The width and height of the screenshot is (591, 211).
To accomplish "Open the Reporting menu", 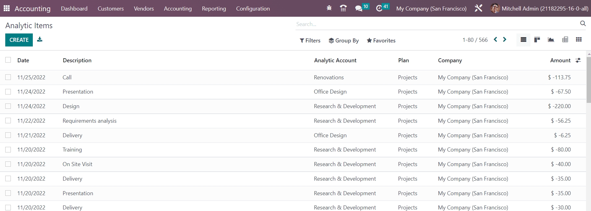I will (x=214, y=9).
